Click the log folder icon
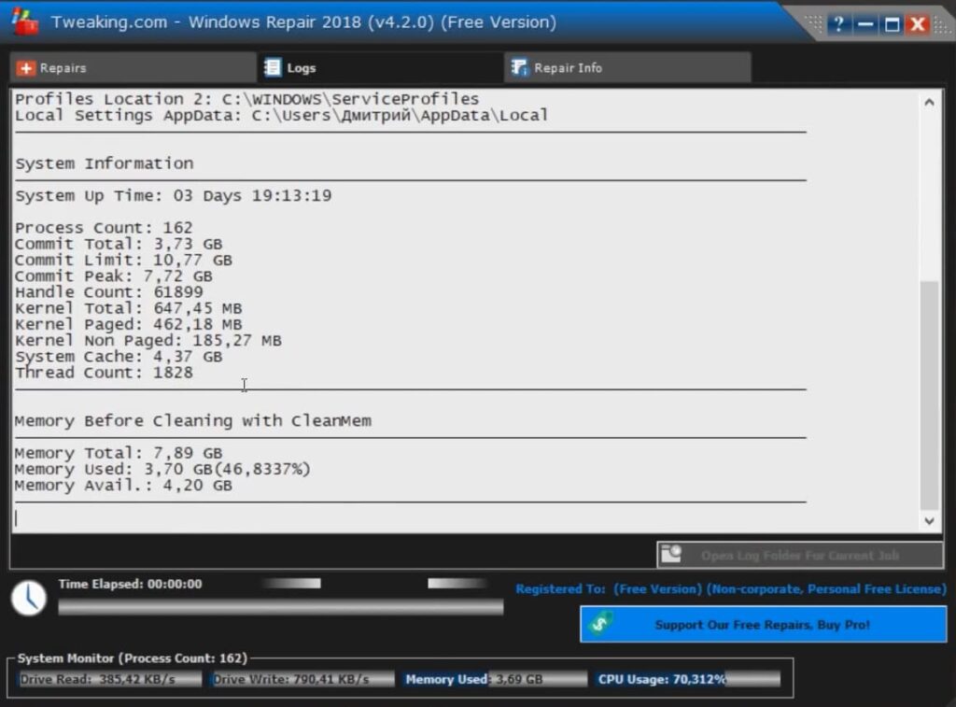This screenshot has width=956, height=707. coord(671,554)
